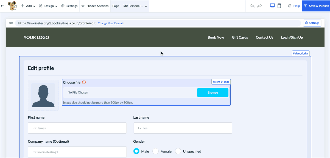
Task: Open the Add dropdown menu
Action: (x=28, y=6)
